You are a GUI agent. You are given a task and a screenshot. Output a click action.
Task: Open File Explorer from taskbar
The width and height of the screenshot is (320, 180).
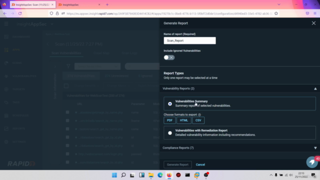[x=151, y=175]
